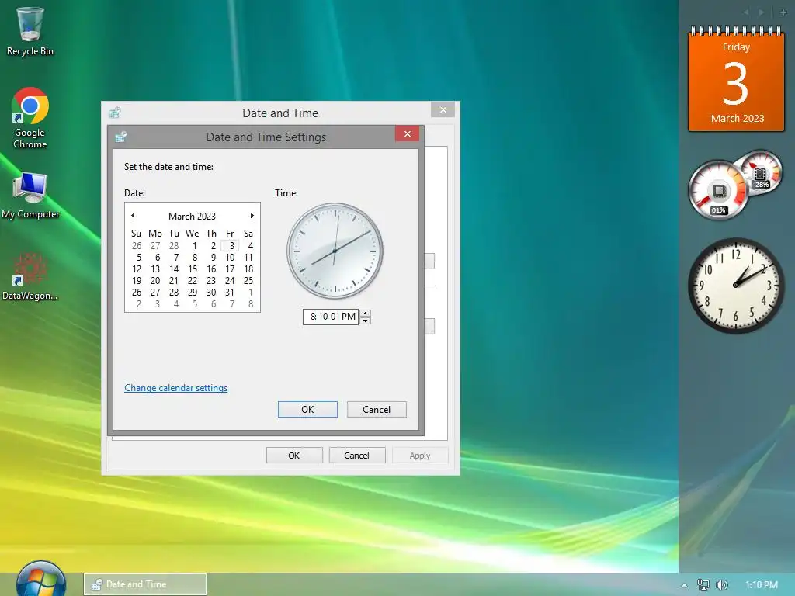Screen dimensions: 795x596
Task: Select the Date and Time taskbar button
Action: point(145,584)
